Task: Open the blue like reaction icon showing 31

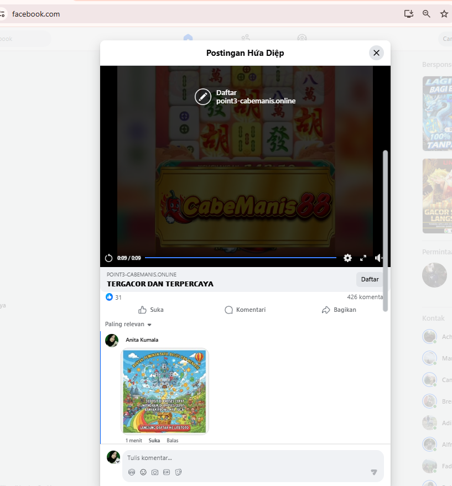Action: (109, 297)
